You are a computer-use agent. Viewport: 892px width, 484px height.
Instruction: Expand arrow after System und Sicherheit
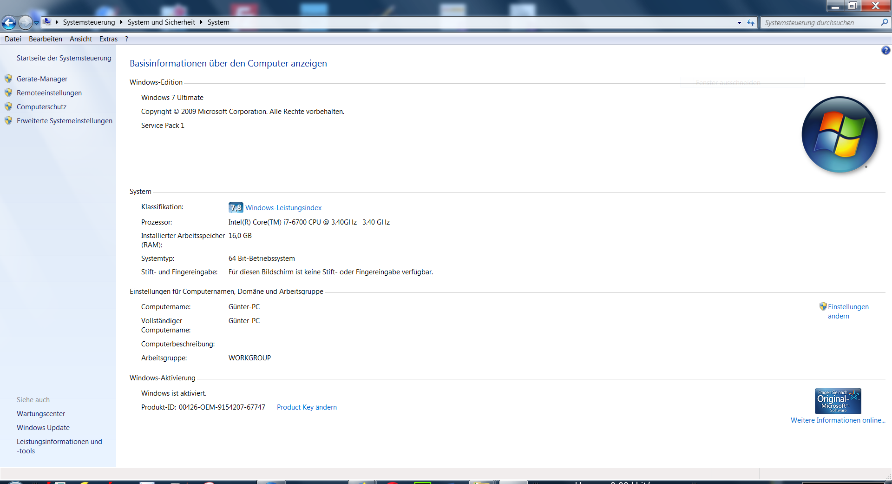click(201, 22)
